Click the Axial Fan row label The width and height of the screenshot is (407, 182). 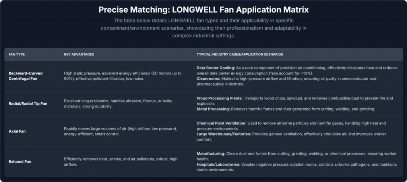[17, 131]
